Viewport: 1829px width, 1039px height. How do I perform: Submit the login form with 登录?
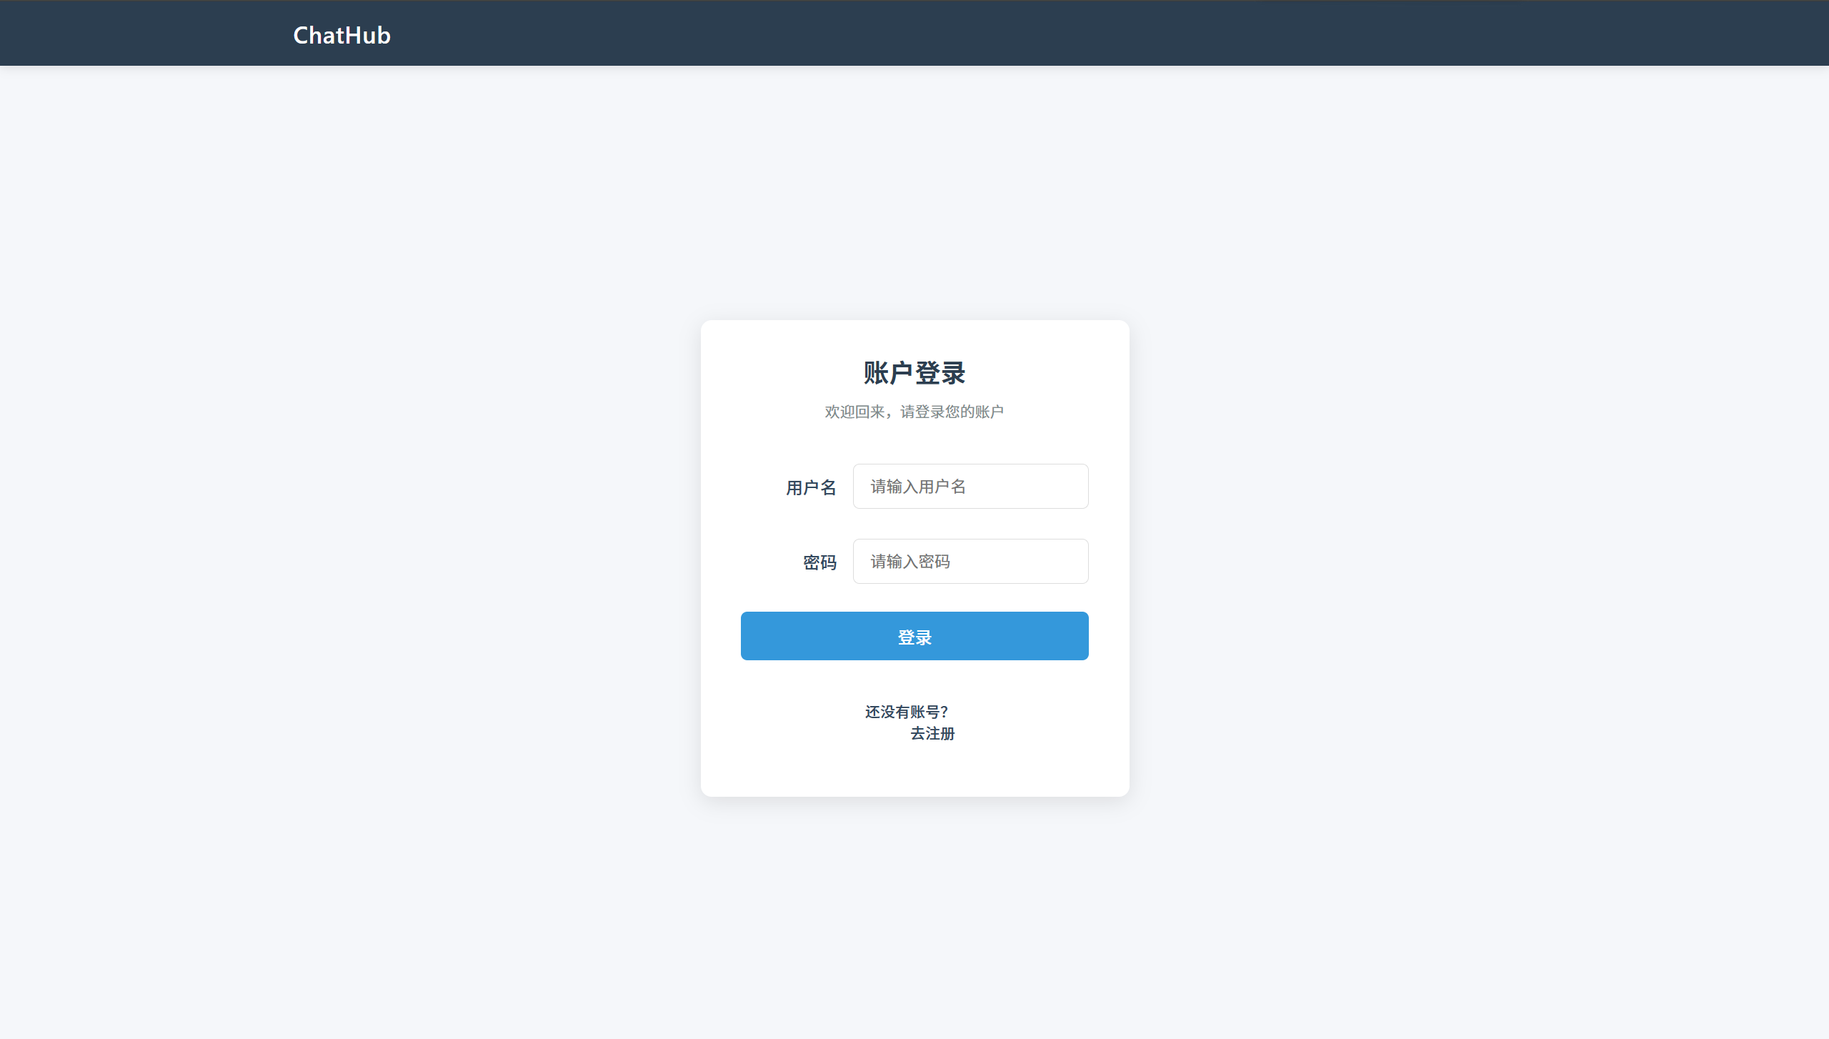pyautogui.click(x=914, y=636)
